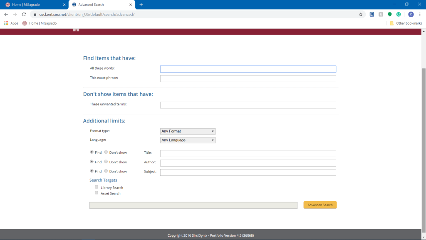Open the Chrome three-dot menu
Image resolution: width=426 pixels, height=240 pixels.
(420, 14)
